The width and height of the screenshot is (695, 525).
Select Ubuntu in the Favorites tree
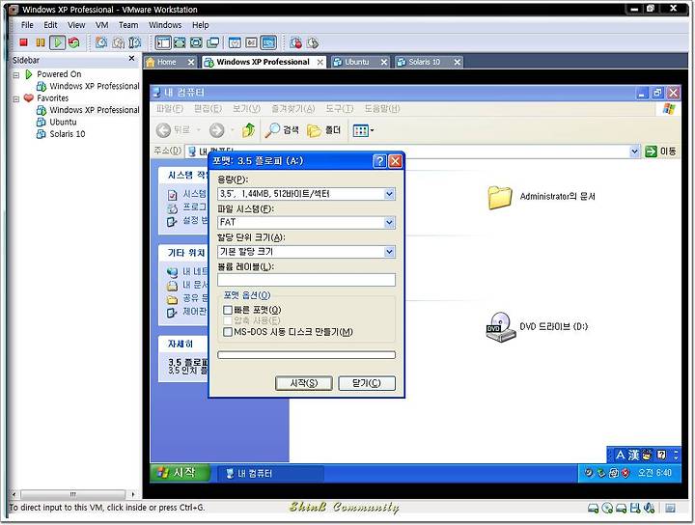[x=63, y=122]
